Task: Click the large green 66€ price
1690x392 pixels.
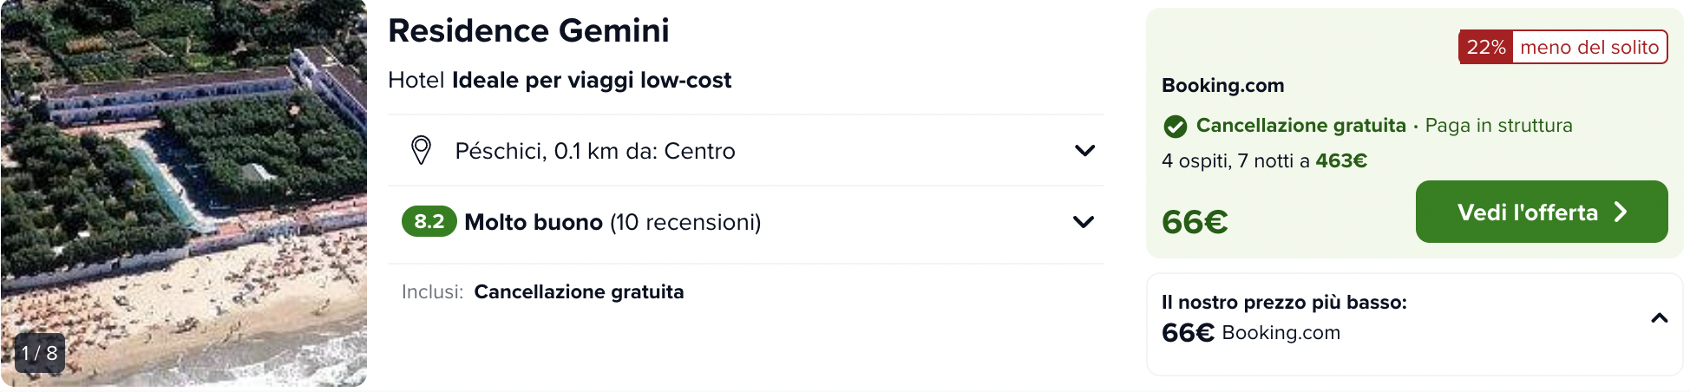Action: [1195, 223]
